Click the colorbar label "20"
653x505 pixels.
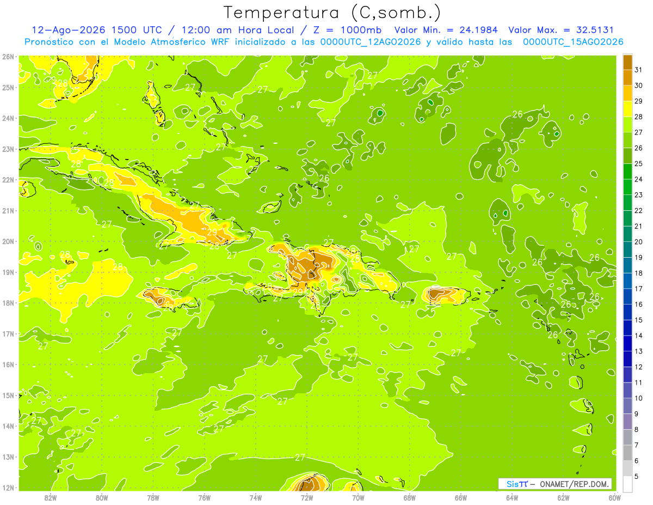(638, 242)
